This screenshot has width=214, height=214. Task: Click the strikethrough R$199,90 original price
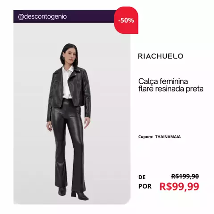click(x=185, y=177)
